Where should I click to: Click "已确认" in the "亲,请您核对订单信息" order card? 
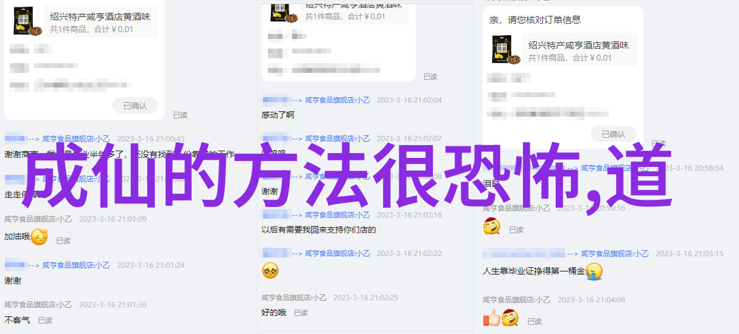click(x=613, y=134)
